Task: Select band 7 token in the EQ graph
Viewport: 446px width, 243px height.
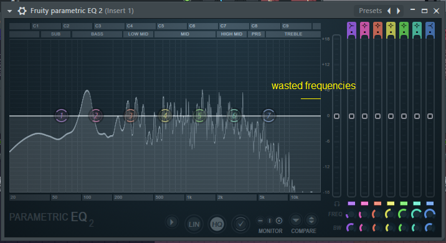Action: pyautogui.click(x=269, y=115)
